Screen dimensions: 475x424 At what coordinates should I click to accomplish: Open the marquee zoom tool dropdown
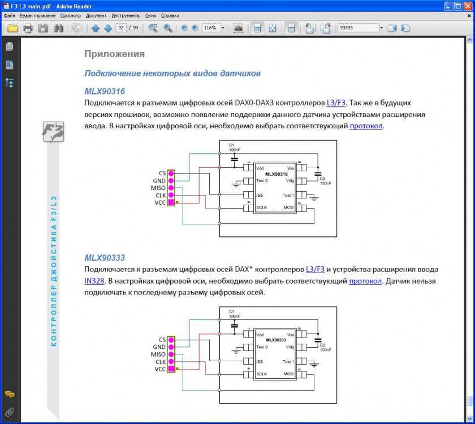[x=157, y=28]
